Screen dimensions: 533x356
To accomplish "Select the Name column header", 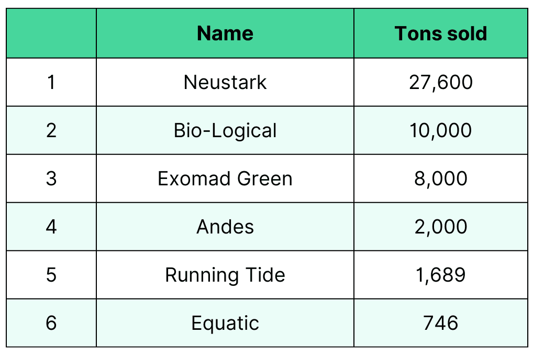I will pyautogui.click(x=225, y=34).
